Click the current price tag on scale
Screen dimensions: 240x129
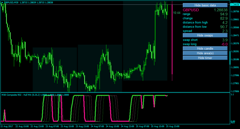pos(235,5)
